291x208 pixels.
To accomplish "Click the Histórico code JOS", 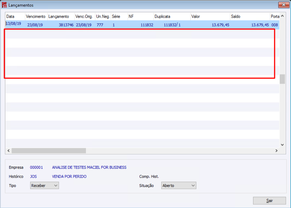I will (x=33, y=177).
